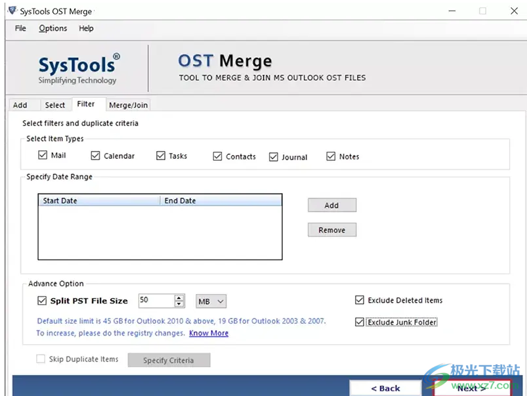Open the Know More link
The height and width of the screenshot is (396, 527).
pyautogui.click(x=208, y=333)
